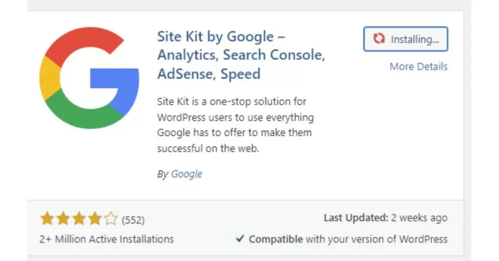The width and height of the screenshot is (499, 261).
Task: Open the More Details link
Action: coord(419,66)
